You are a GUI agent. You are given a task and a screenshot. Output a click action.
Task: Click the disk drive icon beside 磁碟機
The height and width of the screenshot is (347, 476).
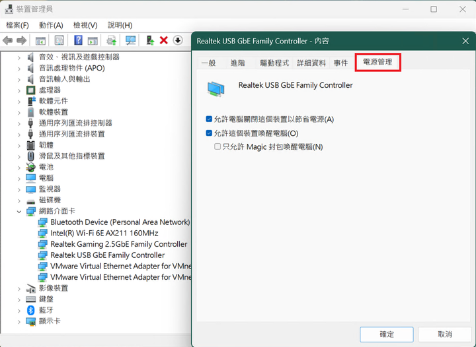click(30, 201)
